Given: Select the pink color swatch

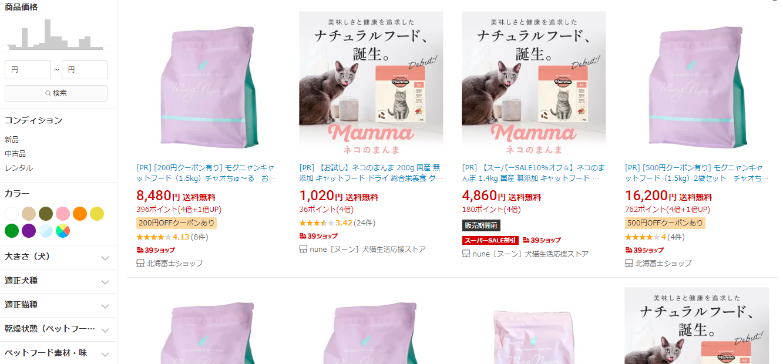Looking at the screenshot, I should 63,214.
